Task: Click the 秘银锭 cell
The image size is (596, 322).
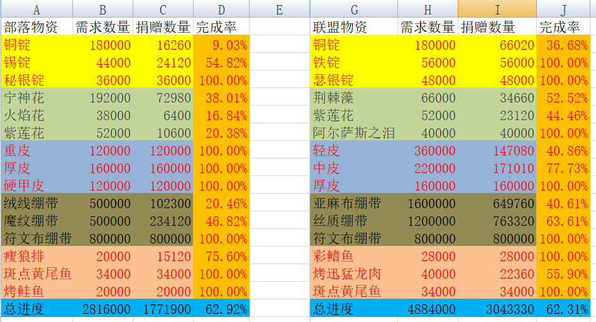Action: tap(36, 80)
